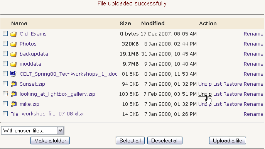Open the Sunset.zip file link
This screenshot has width=265, height=149.
[32, 84]
